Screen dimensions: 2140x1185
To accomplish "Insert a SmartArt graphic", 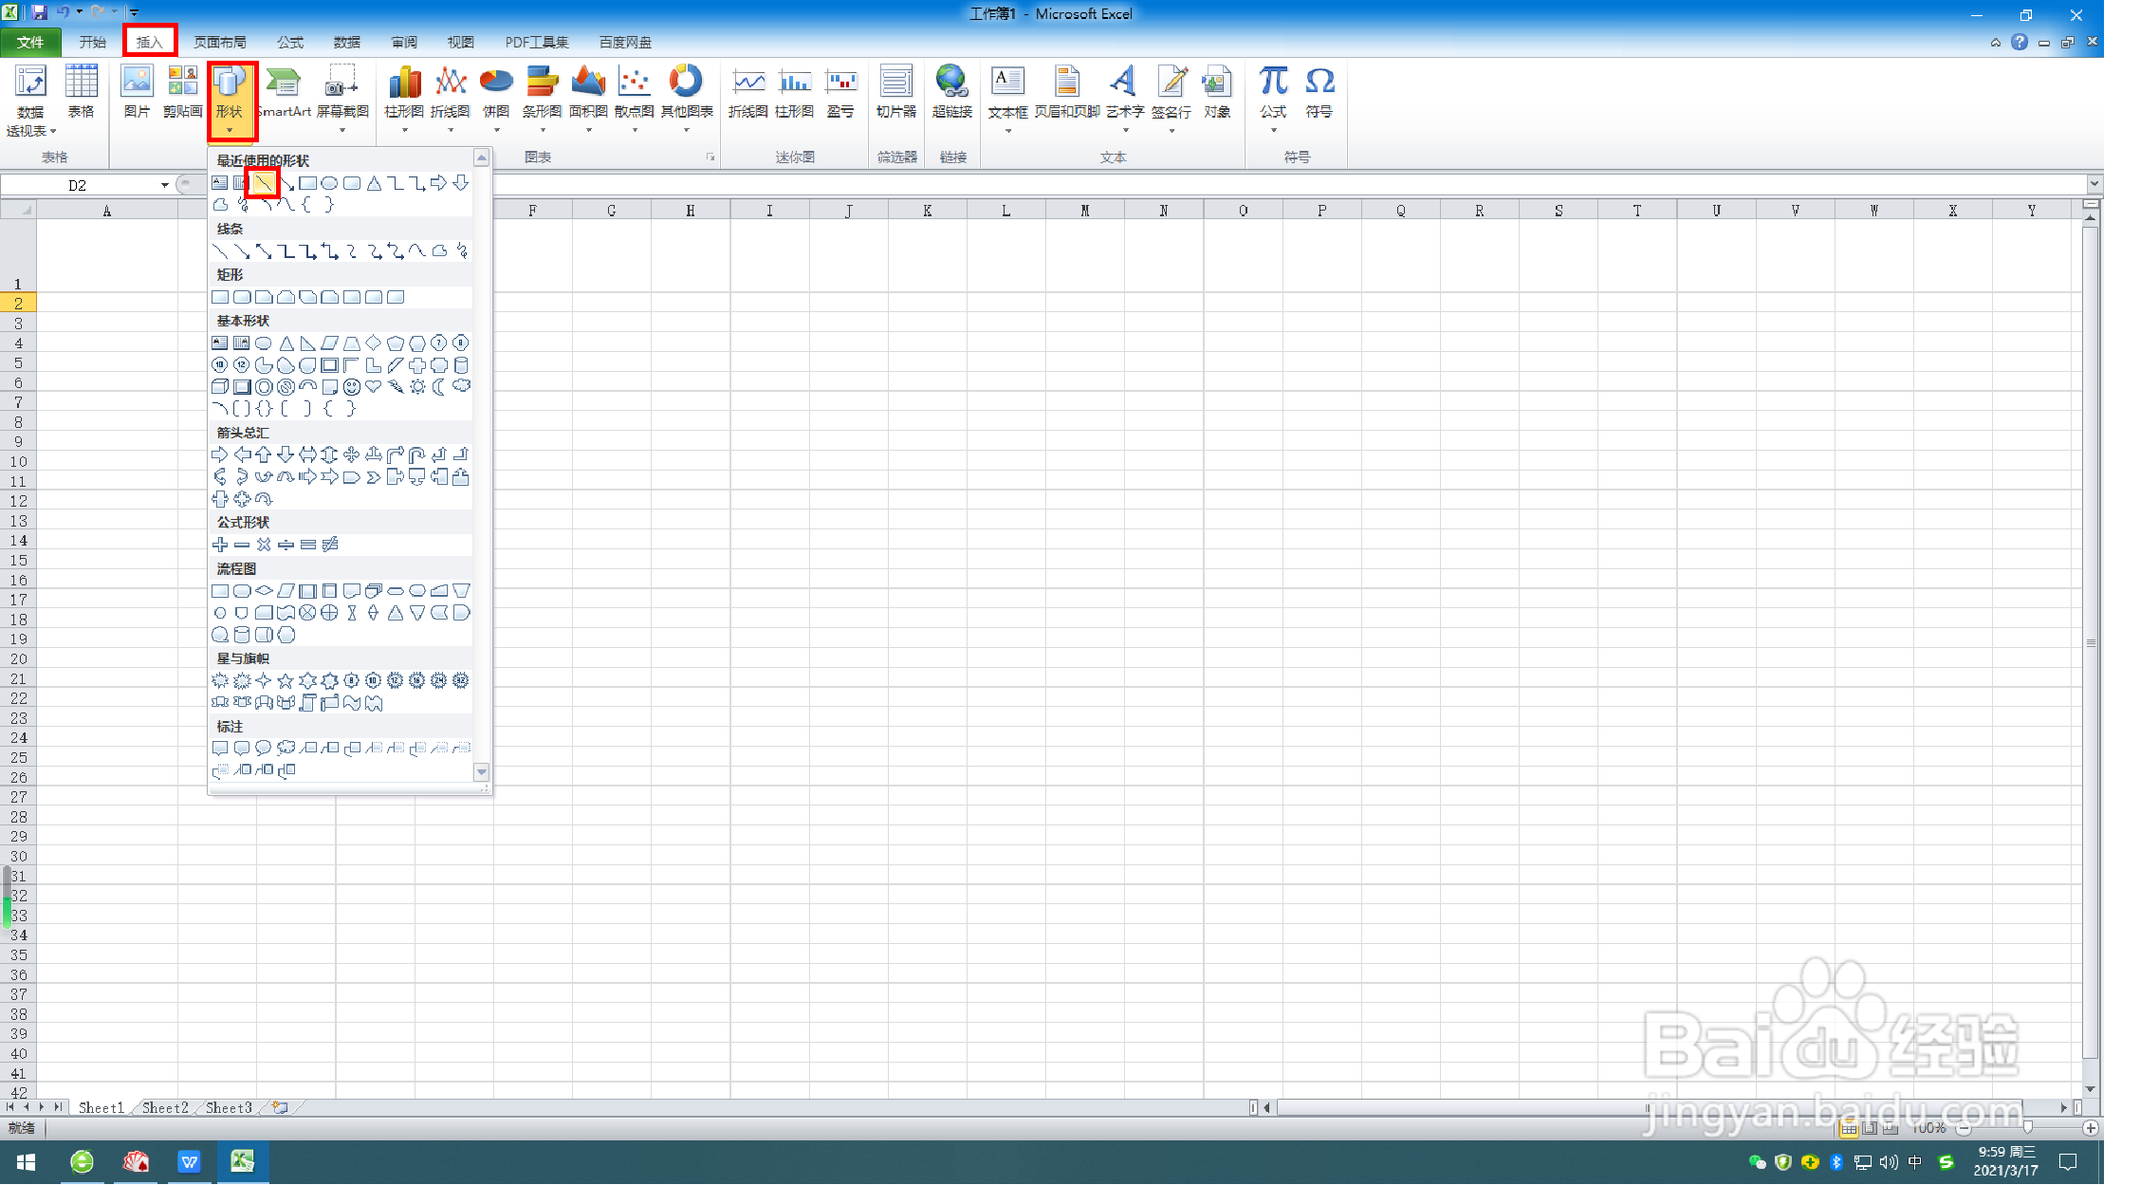I will [x=284, y=93].
